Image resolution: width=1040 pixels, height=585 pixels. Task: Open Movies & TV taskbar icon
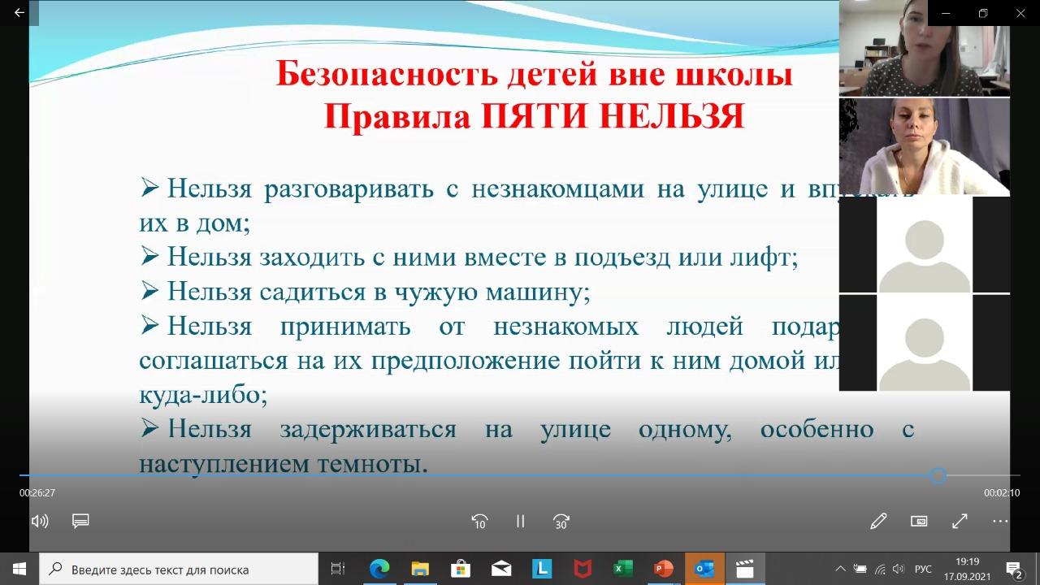(745, 569)
